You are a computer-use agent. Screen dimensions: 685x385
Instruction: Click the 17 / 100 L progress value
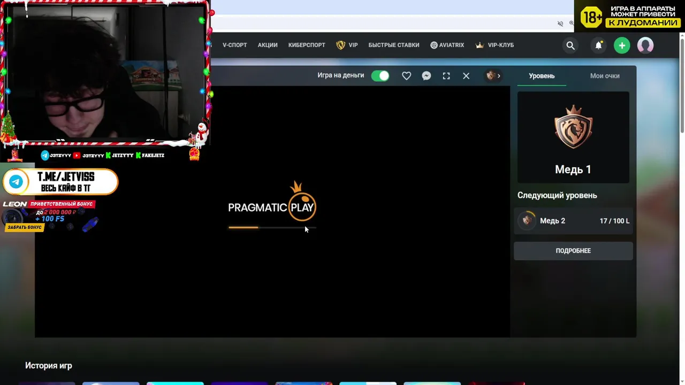tap(614, 221)
